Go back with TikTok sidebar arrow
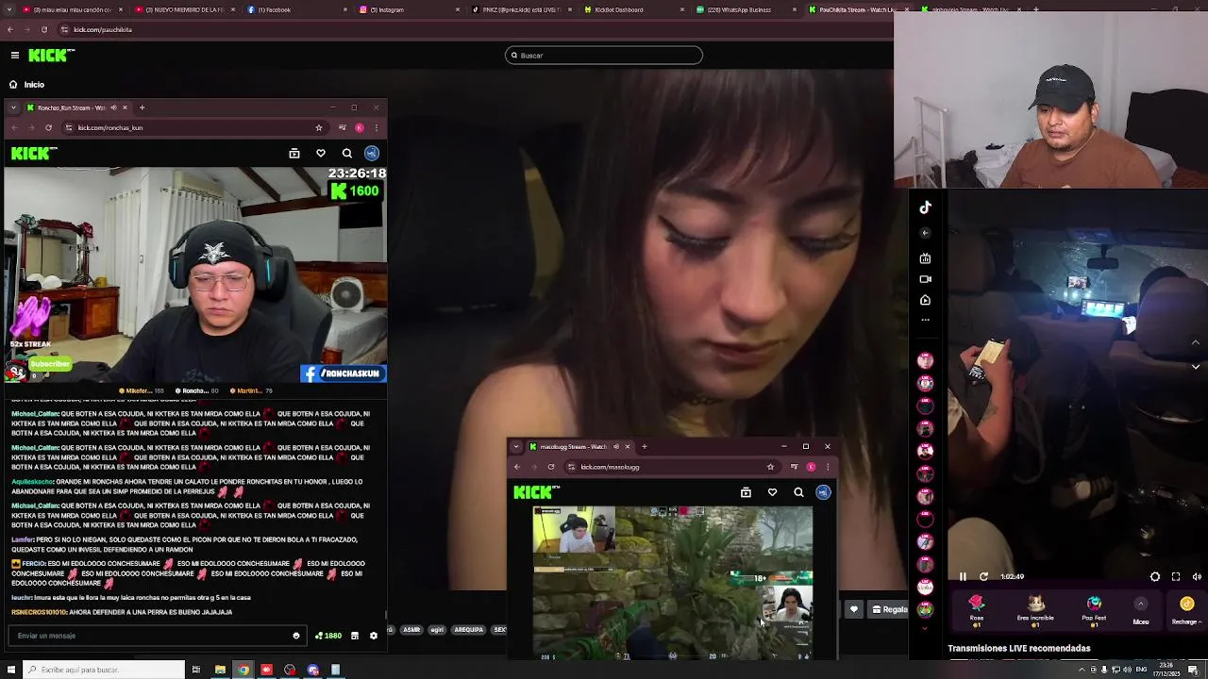The height and width of the screenshot is (679, 1208). [x=925, y=233]
